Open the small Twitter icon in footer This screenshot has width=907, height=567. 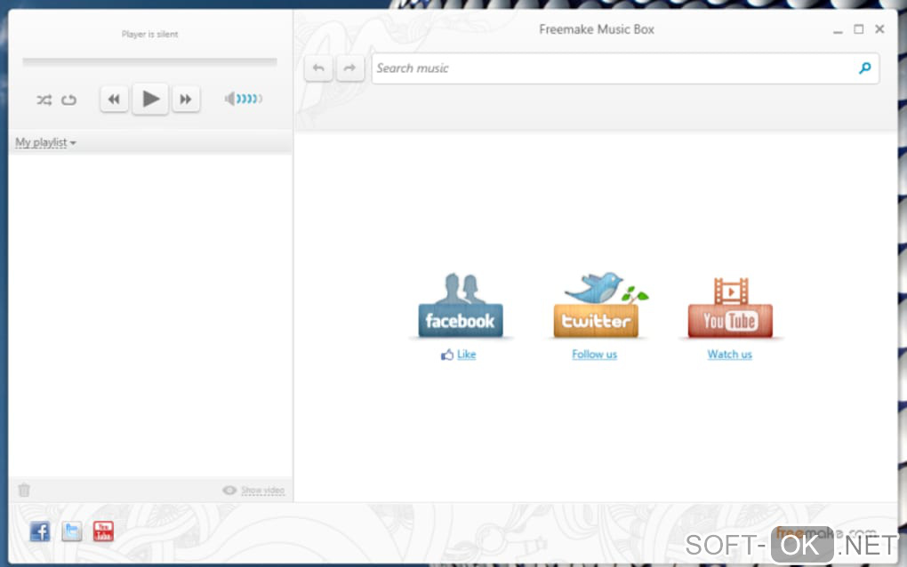72,531
